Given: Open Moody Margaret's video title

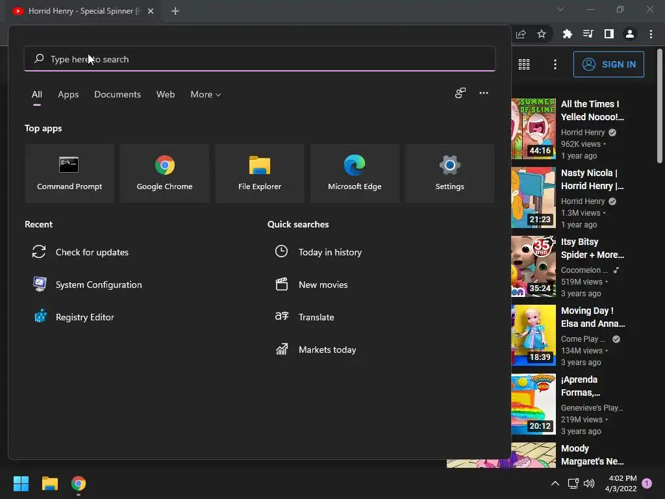Looking at the screenshot, I should pyautogui.click(x=592, y=455).
